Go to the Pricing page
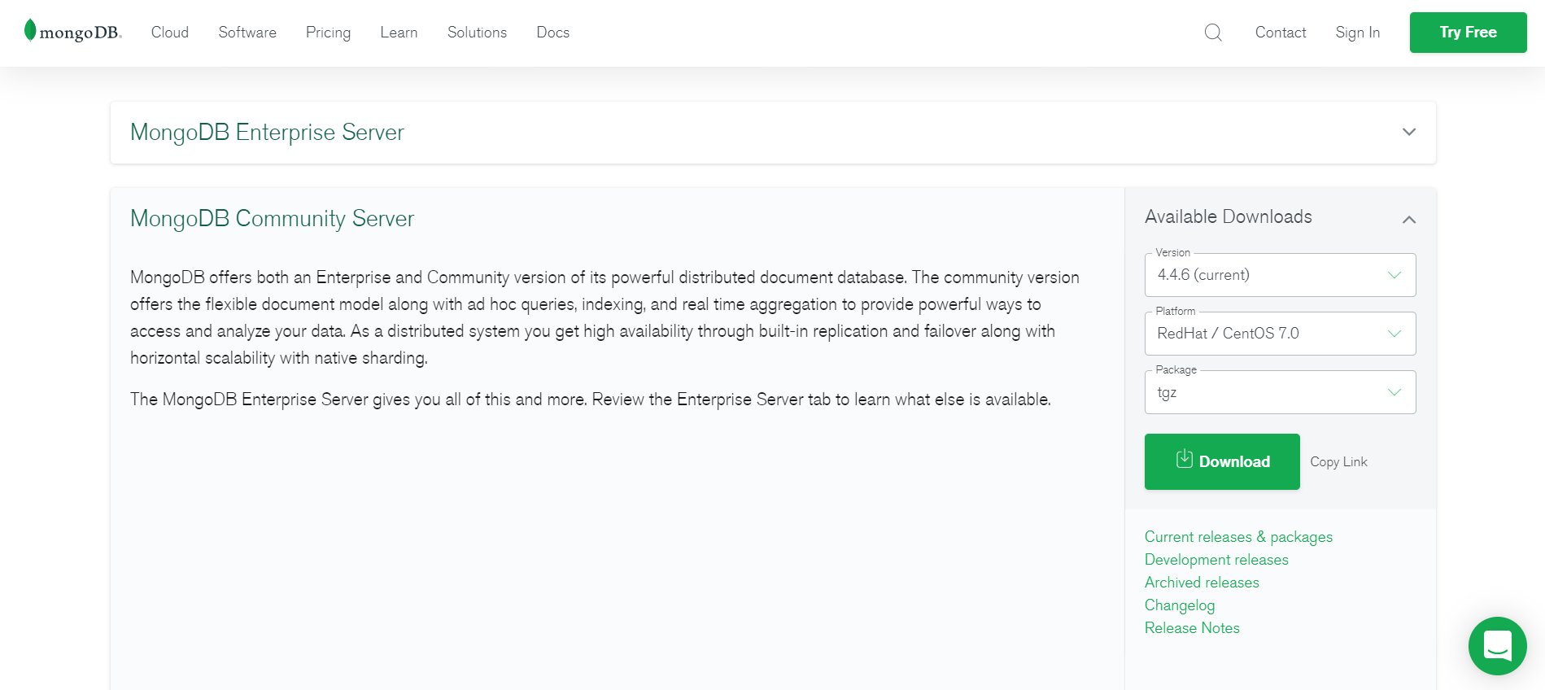The width and height of the screenshot is (1545, 690). [328, 33]
